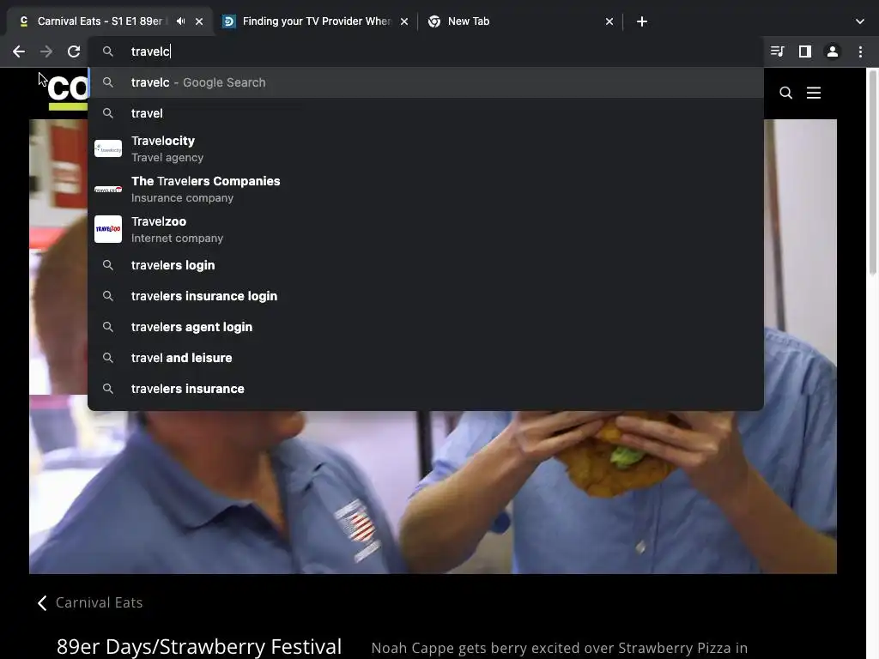Select the 'travelc - Google Search' suggestion
The height and width of the screenshot is (659, 879).
tap(426, 82)
